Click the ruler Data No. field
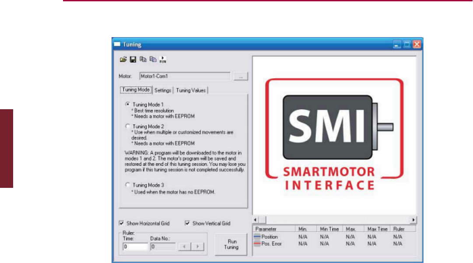This screenshot has width=473, height=263. coord(163,246)
